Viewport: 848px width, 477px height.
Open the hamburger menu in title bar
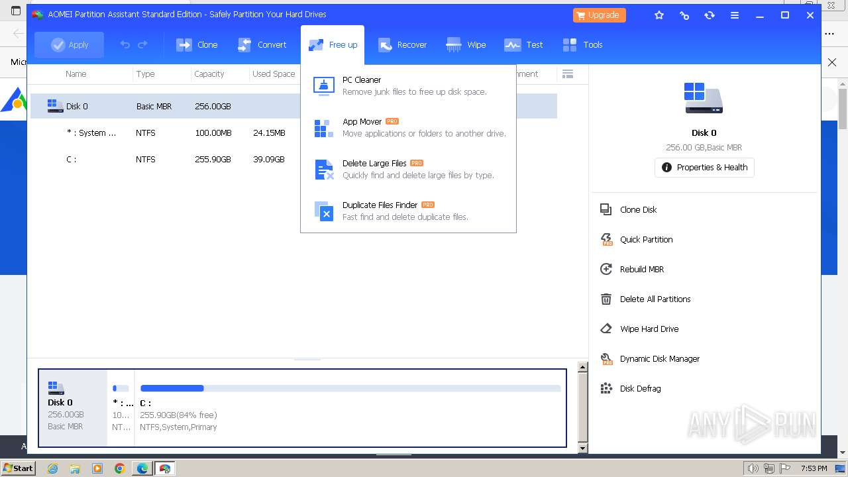tap(735, 15)
